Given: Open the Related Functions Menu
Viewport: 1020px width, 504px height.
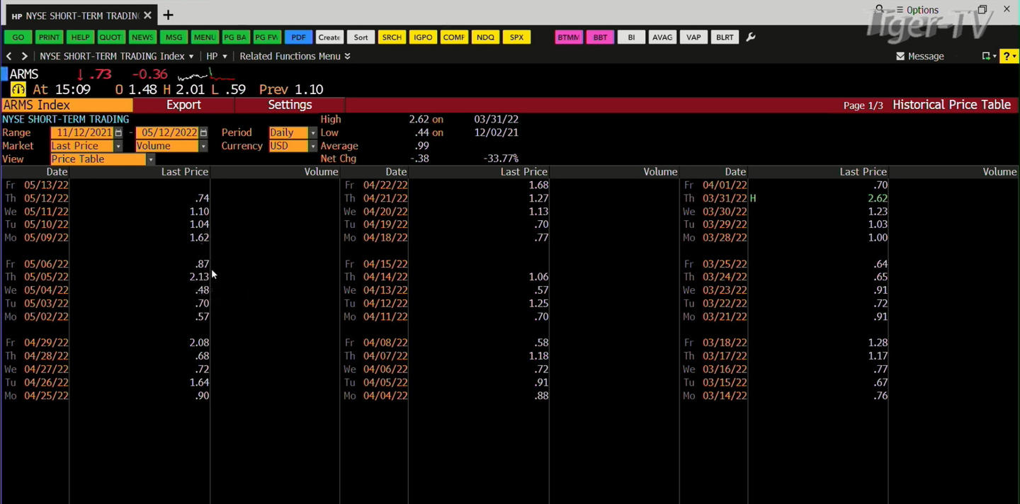Looking at the screenshot, I should (x=295, y=56).
